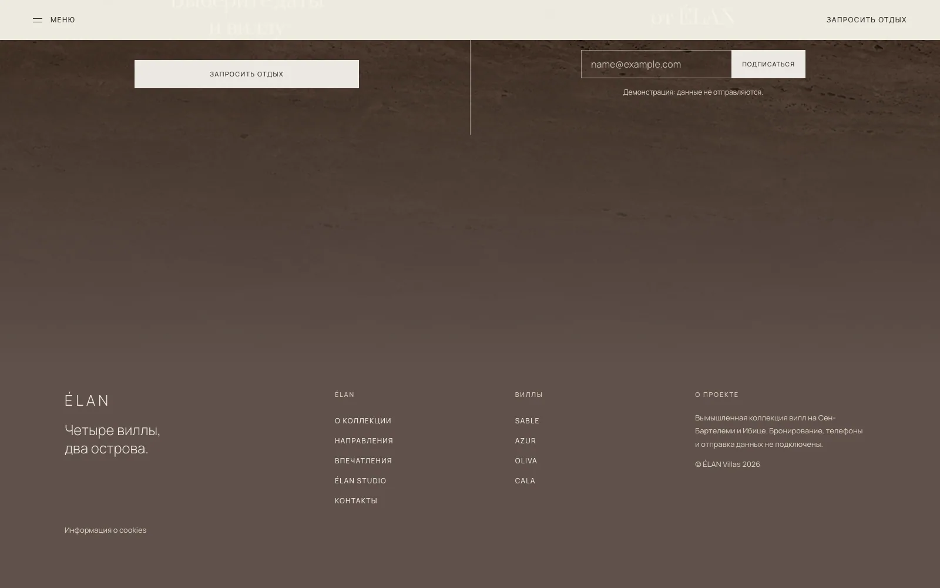Visit ÉLAN STUDIO footer link
This screenshot has width=940, height=588.
coord(361,481)
